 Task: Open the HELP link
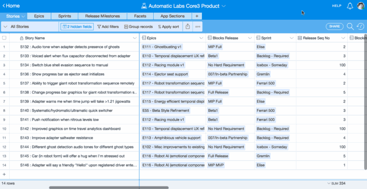tap(337, 6)
